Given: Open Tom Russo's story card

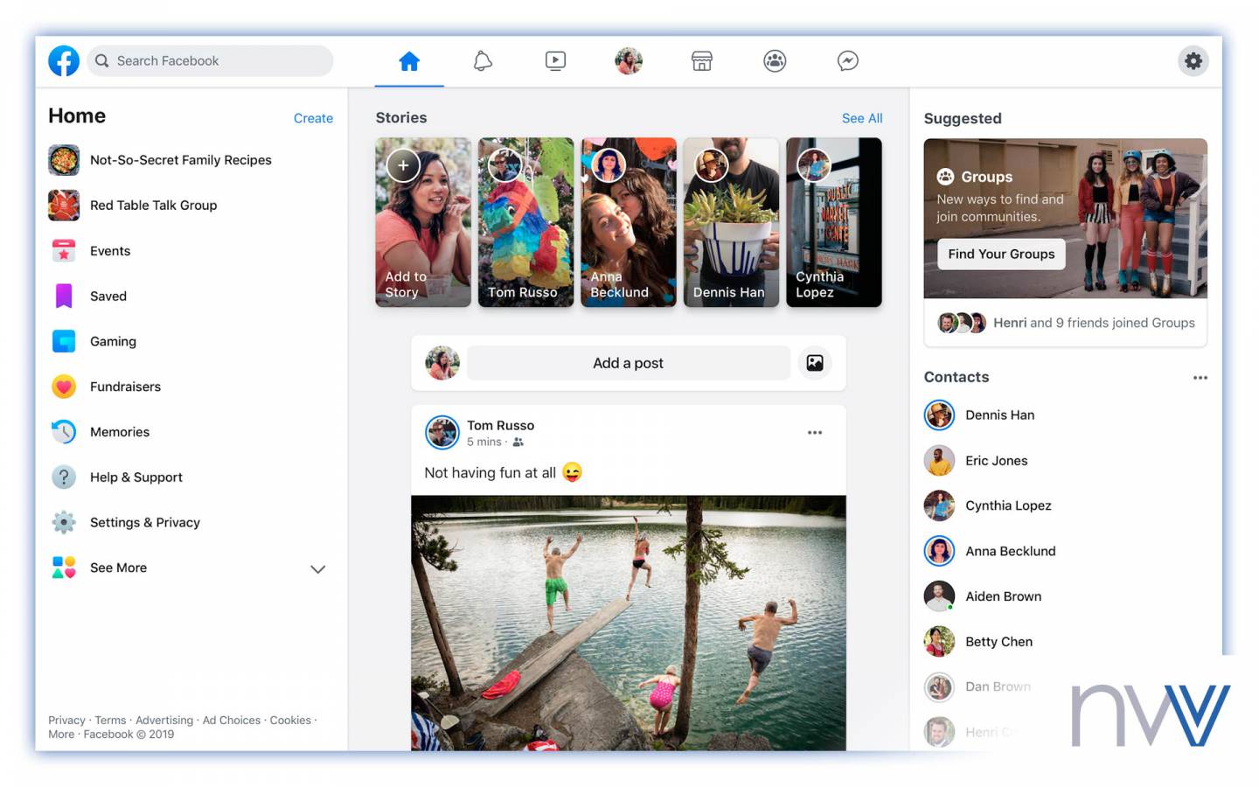Looking at the screenshot, I should [525, 222].
